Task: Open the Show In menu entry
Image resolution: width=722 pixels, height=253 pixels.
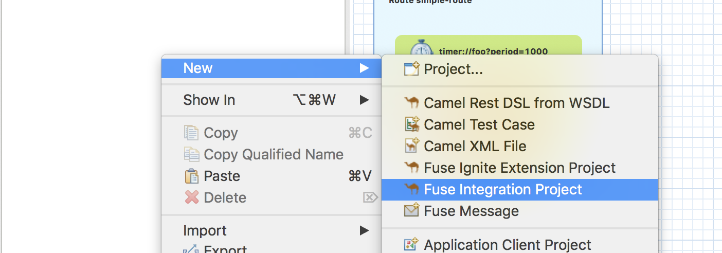Action: [209, 100]
